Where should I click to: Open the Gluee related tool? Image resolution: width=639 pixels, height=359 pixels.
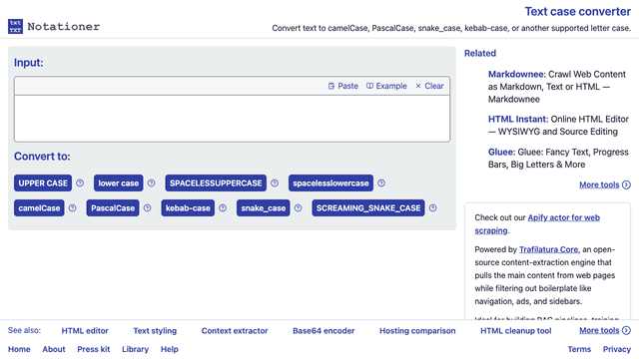[501, 152]
